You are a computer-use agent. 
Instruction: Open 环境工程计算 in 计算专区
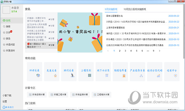(x=58, y=95)
